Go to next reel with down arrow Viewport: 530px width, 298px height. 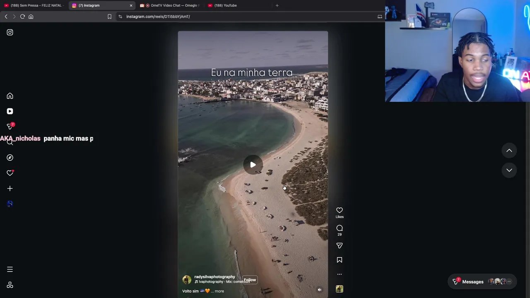[509, 170]
